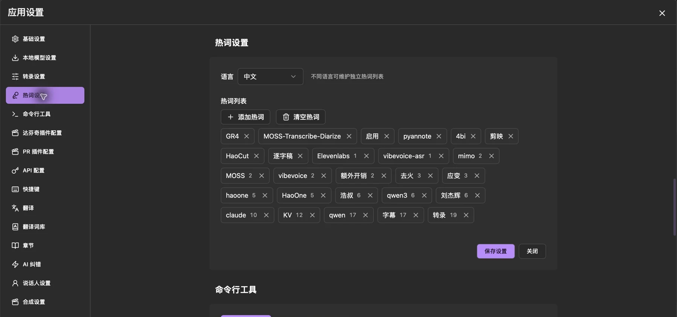Click the settings page vertical scrollbar
The width and height of the screenshot is (677, 317).
tap(674, 207)
